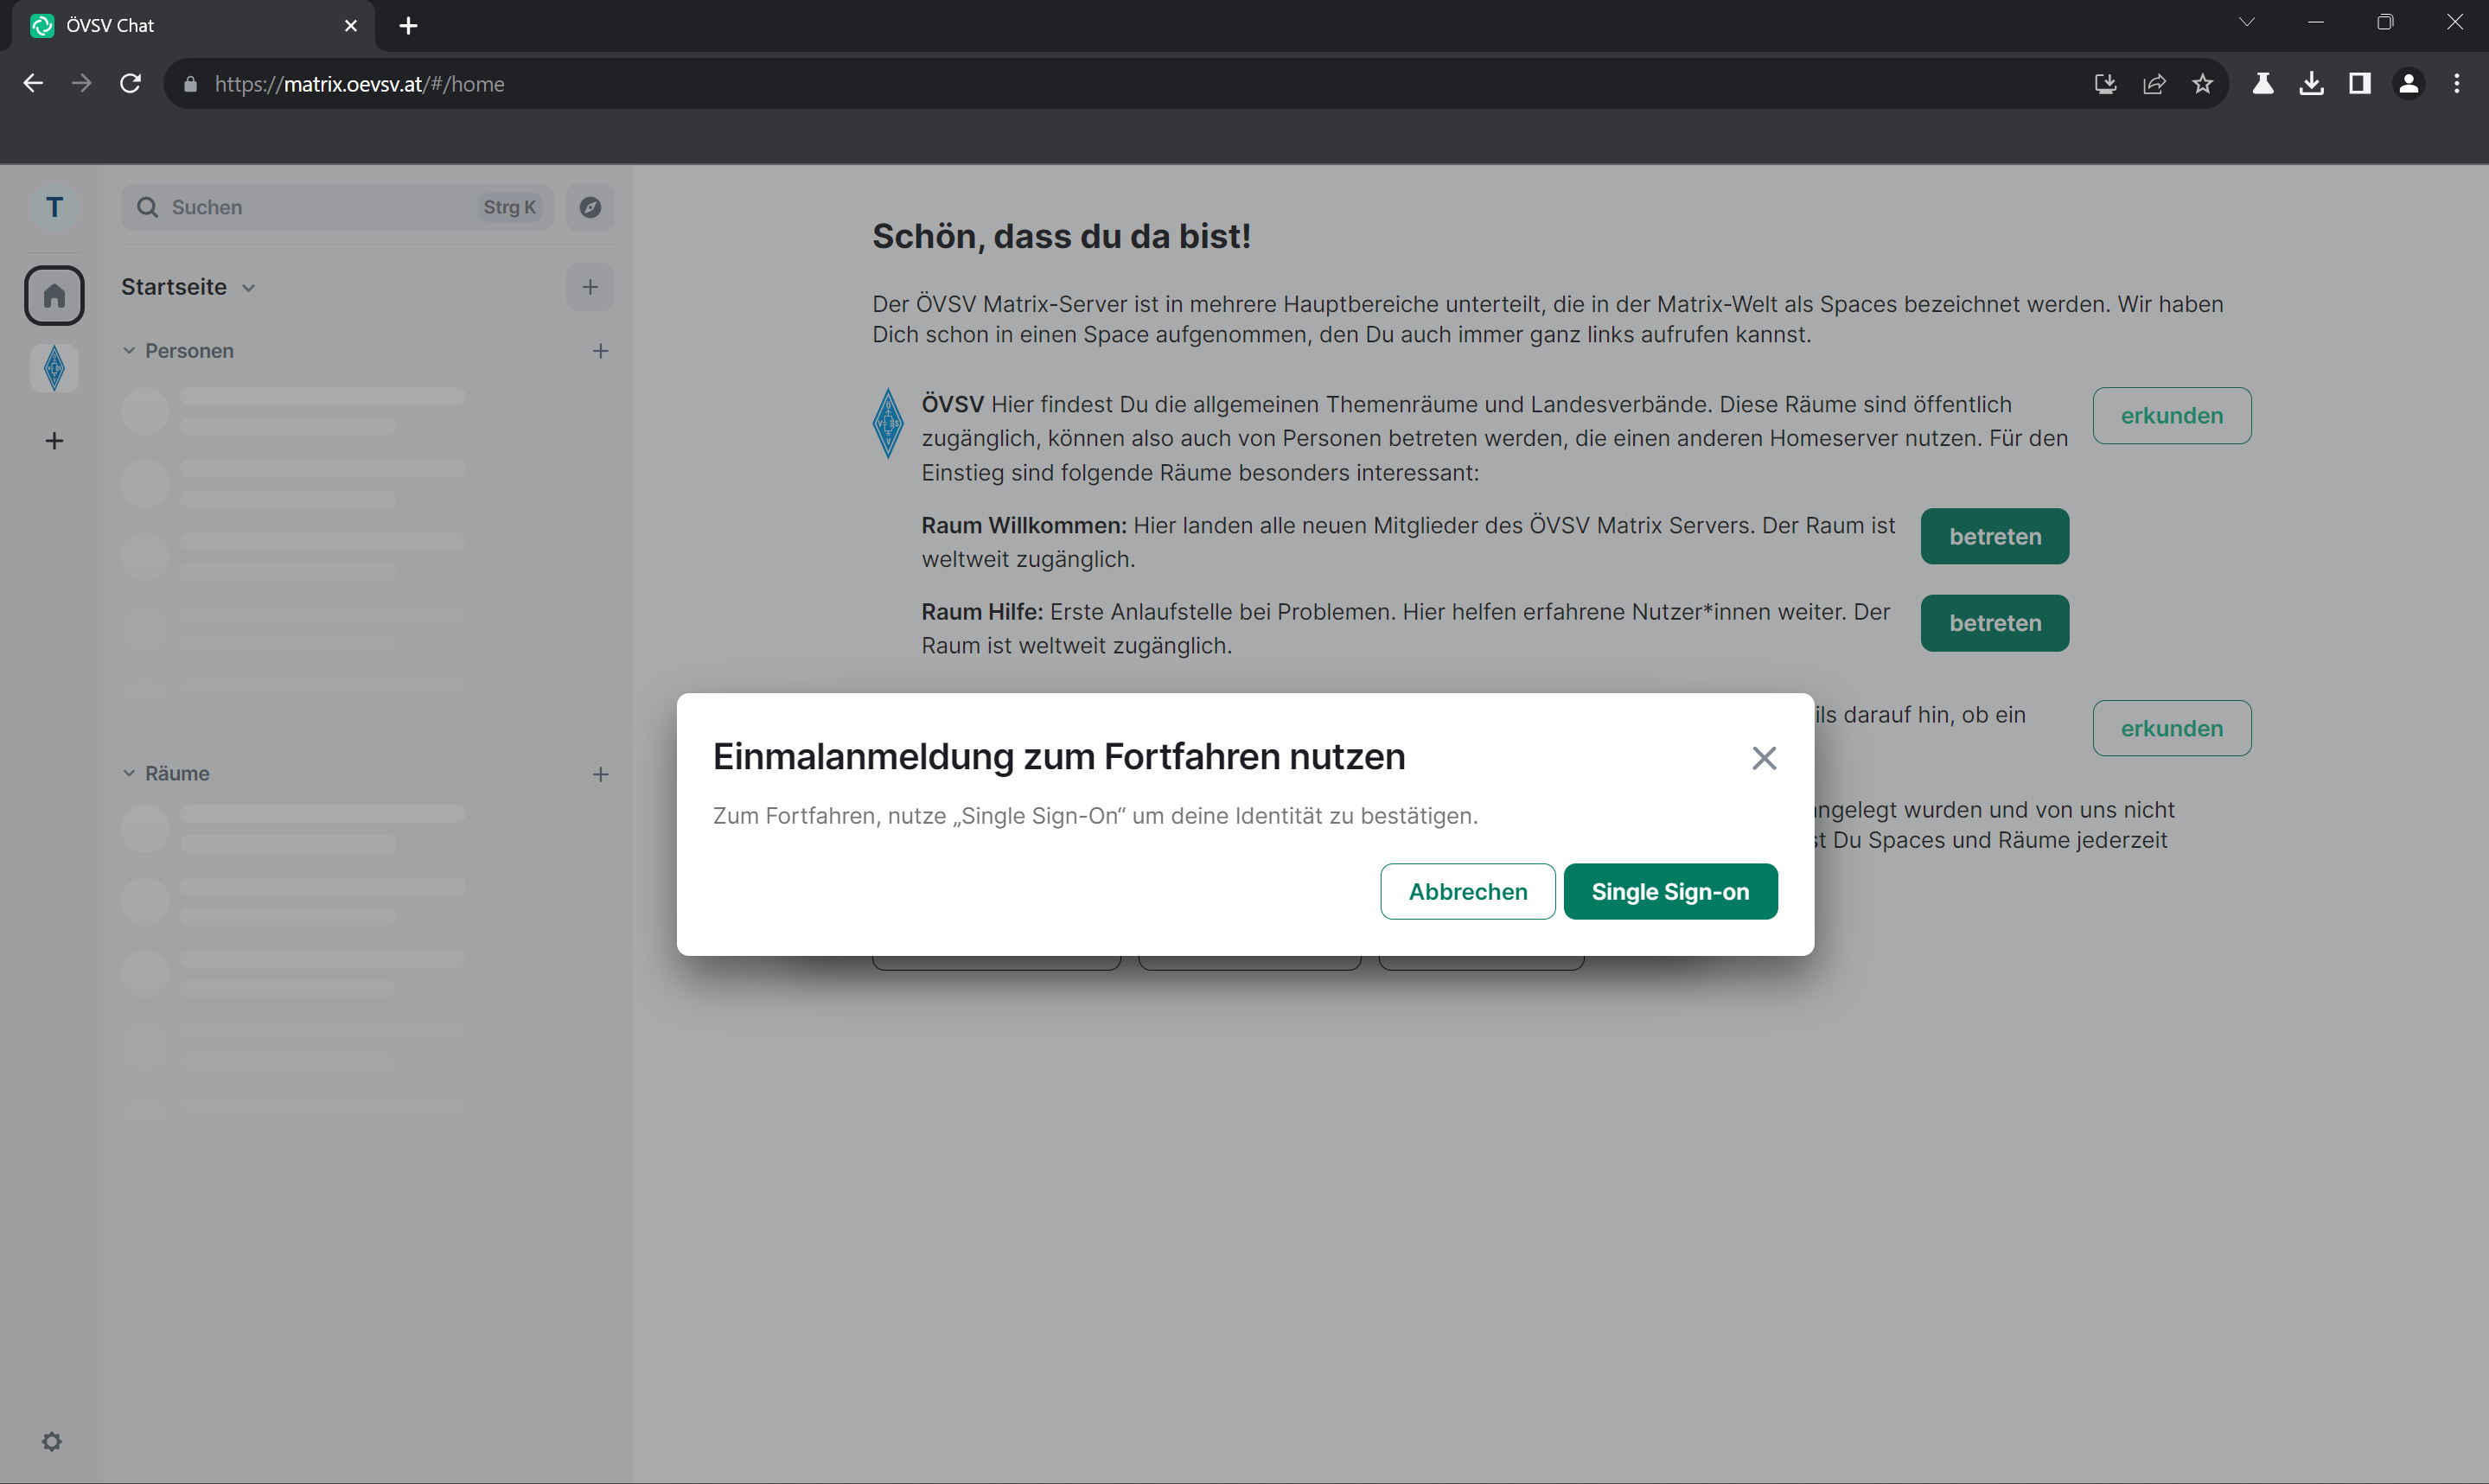2489x1484 pixels.
Task: Select the ÖVSV Chat tab
Action: pos(192,26)
